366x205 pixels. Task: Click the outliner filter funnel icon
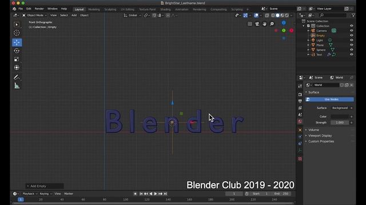(x=353, y=15)
